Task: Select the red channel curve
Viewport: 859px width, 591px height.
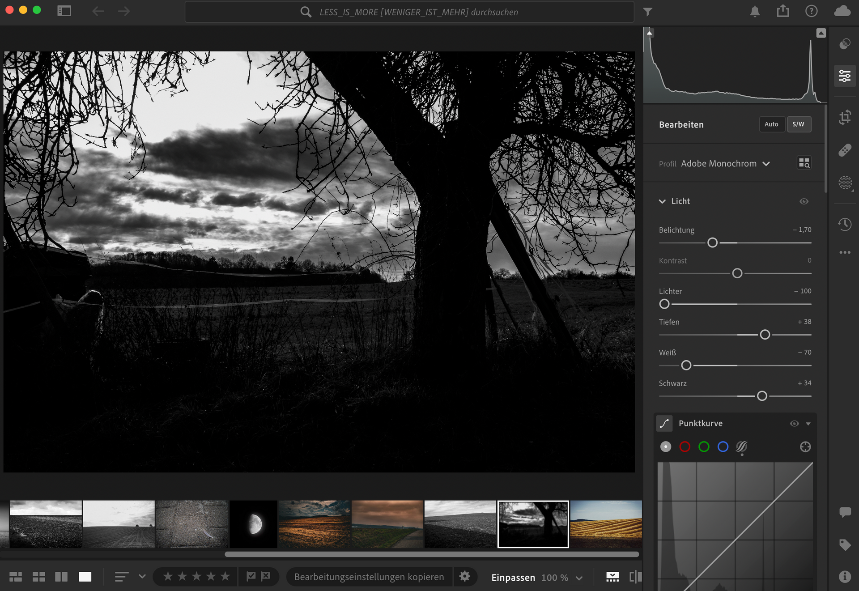Action: [685, 446]
